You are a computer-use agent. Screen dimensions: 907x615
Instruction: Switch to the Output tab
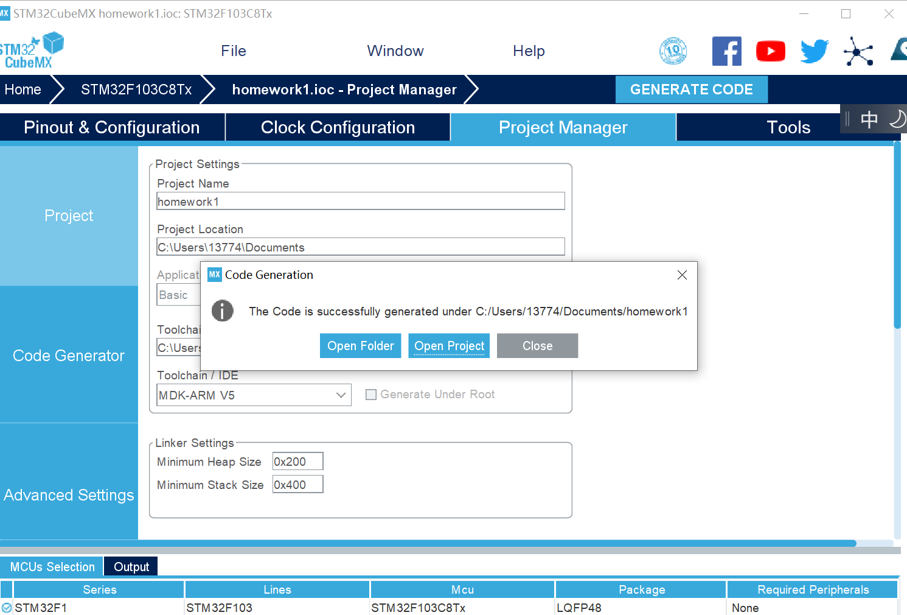(131, 567)
